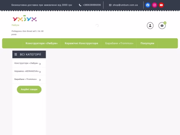Open Барабани «Trommus» menu item in green bar
The width and height of the screenshot is (180, 135).
coord(119,43)
